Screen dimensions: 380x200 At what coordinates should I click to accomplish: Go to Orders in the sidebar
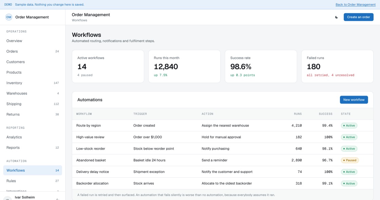(x=33, y=51)
